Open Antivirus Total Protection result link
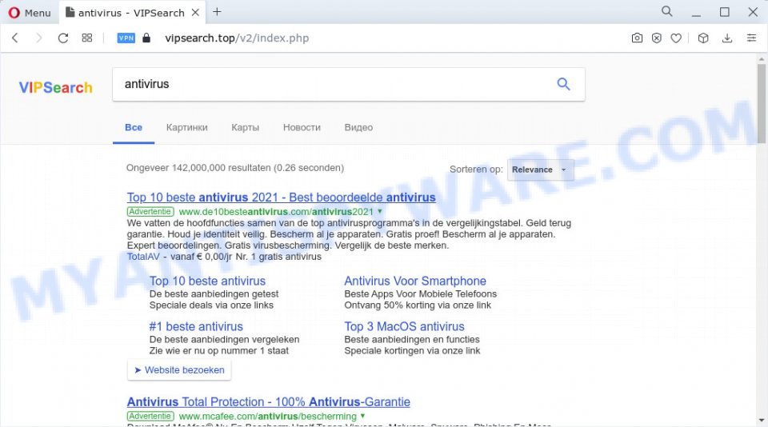 click(269, 402)
